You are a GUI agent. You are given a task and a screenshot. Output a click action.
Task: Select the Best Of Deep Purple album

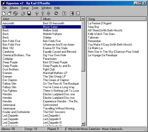pos(41,62)
